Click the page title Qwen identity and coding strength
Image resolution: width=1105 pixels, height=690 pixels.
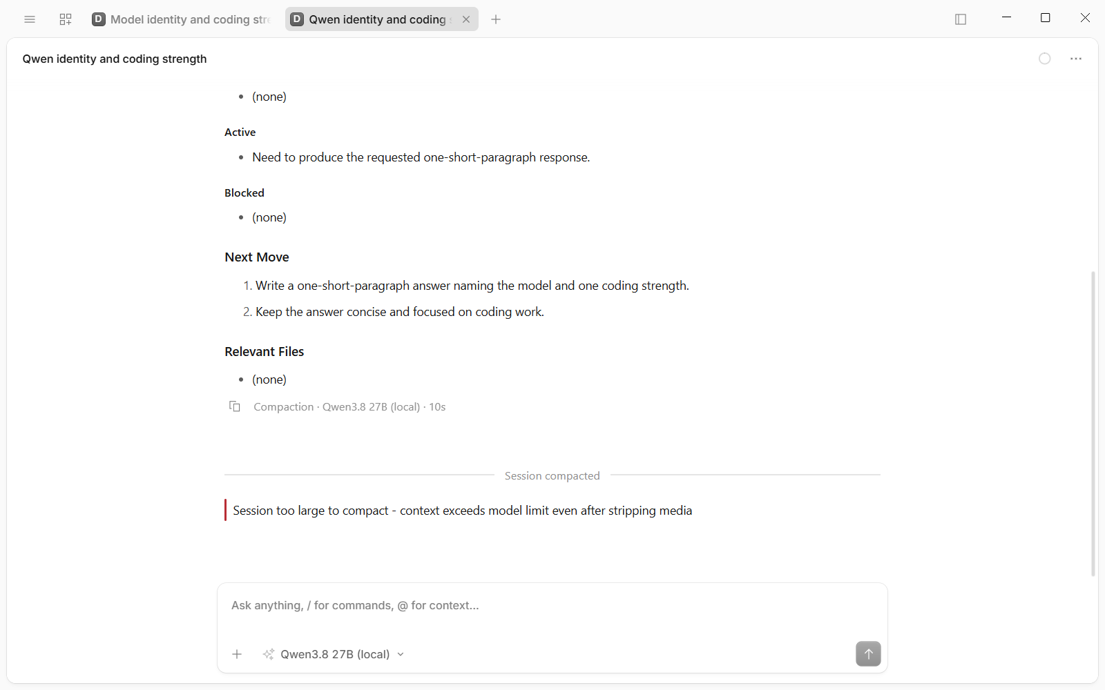115,59
